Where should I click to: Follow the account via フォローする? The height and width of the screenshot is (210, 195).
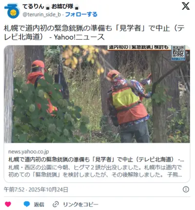pyautogui.click(x=81, y=14)
